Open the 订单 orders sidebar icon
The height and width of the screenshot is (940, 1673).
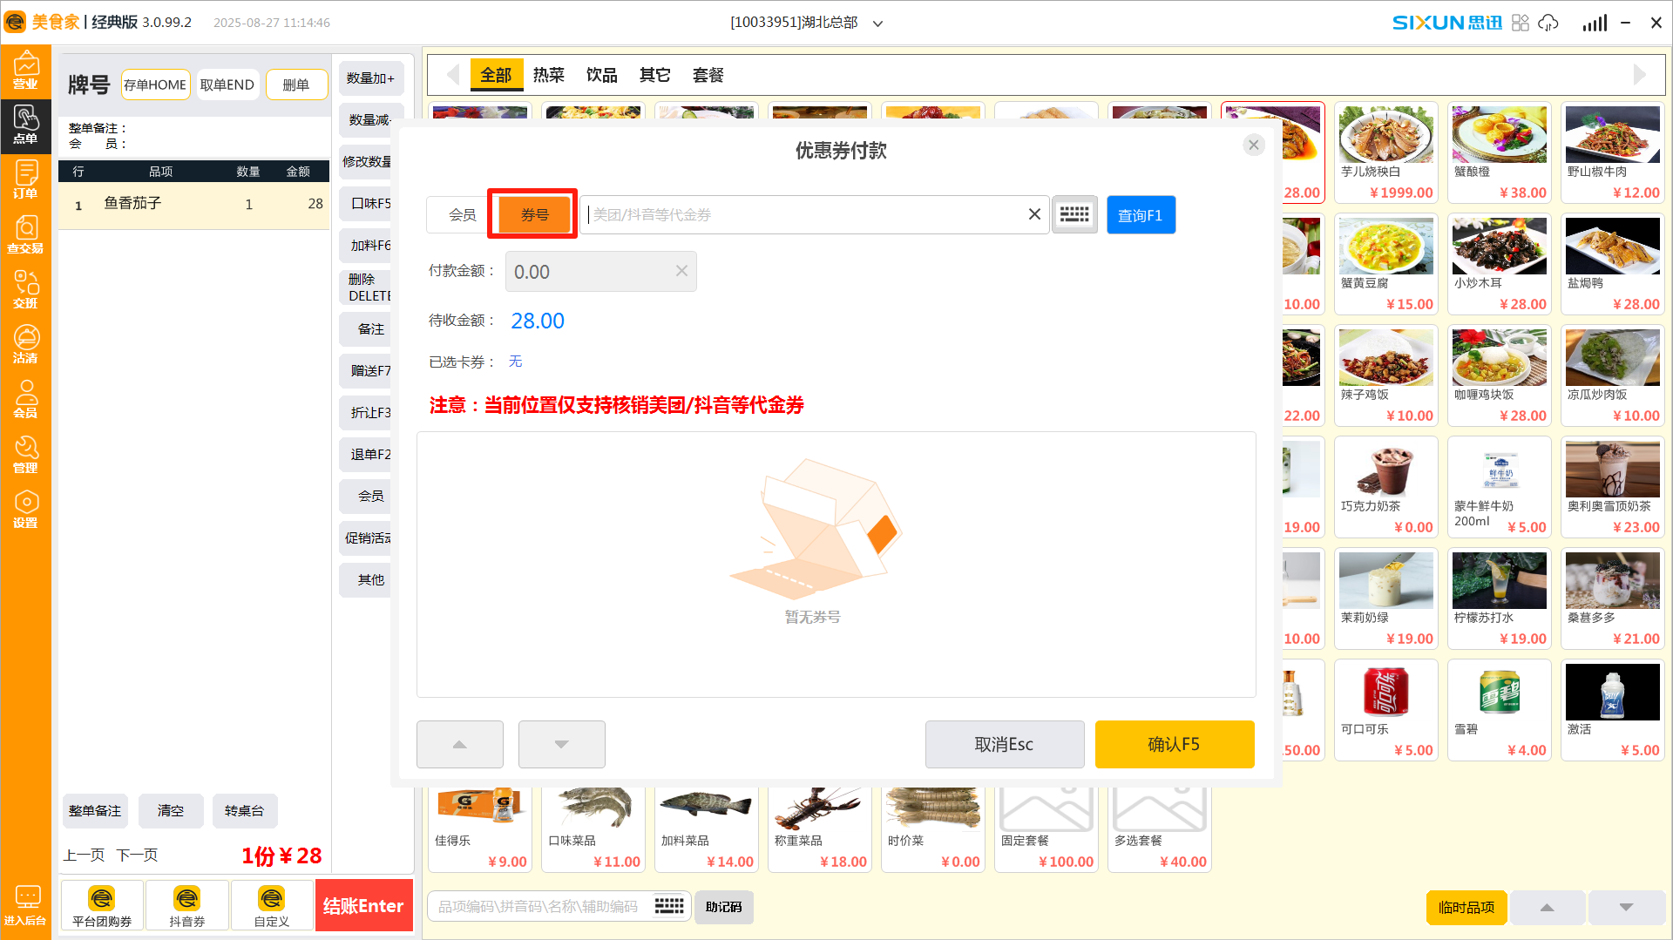coord(25,180)
